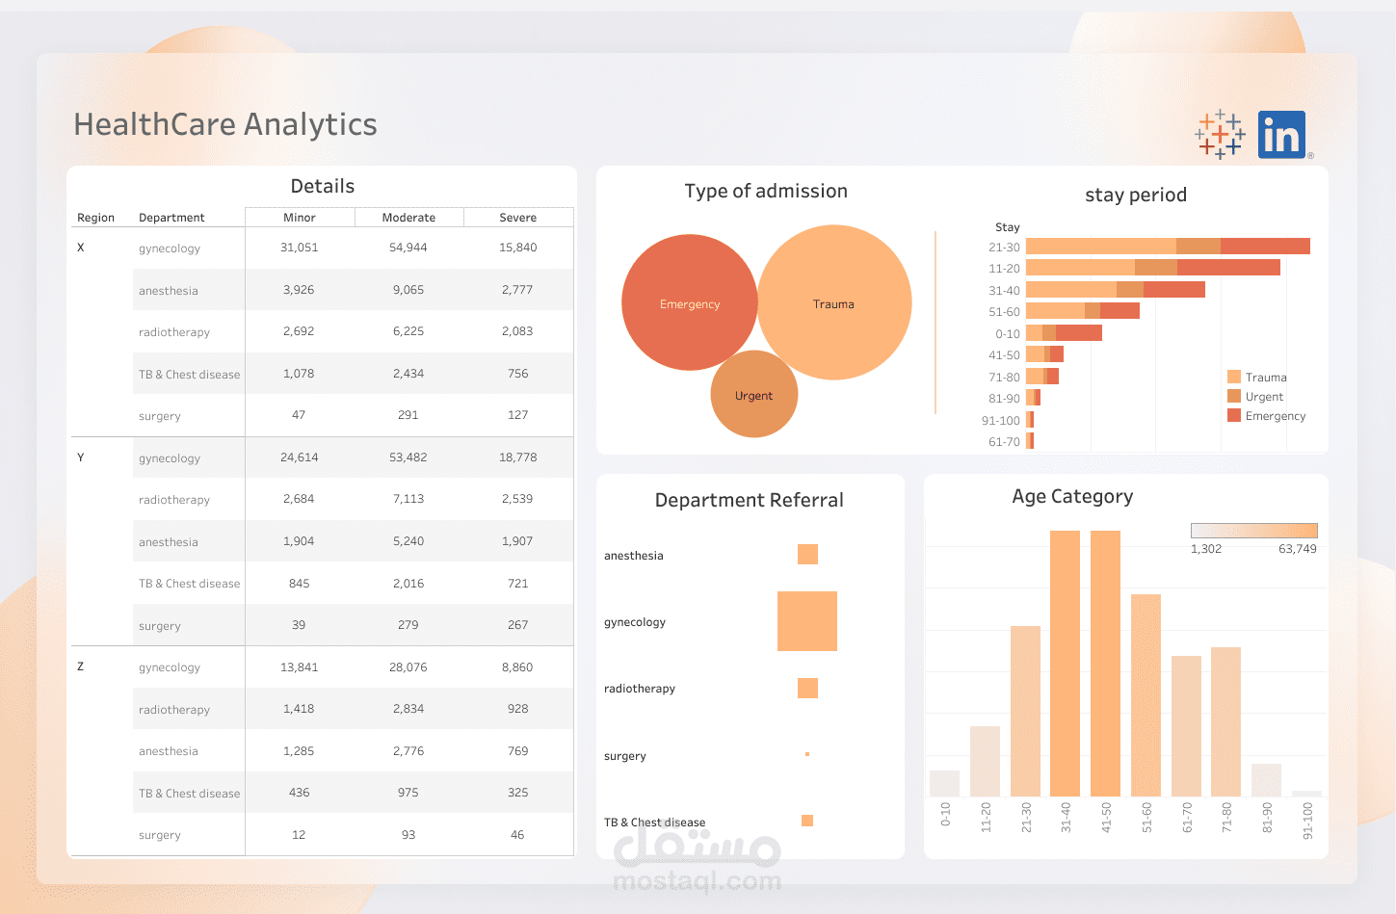The image size is (1396, 914).
Task: Click the 61-70 age category bar
Action: (x=1186, y=726)
